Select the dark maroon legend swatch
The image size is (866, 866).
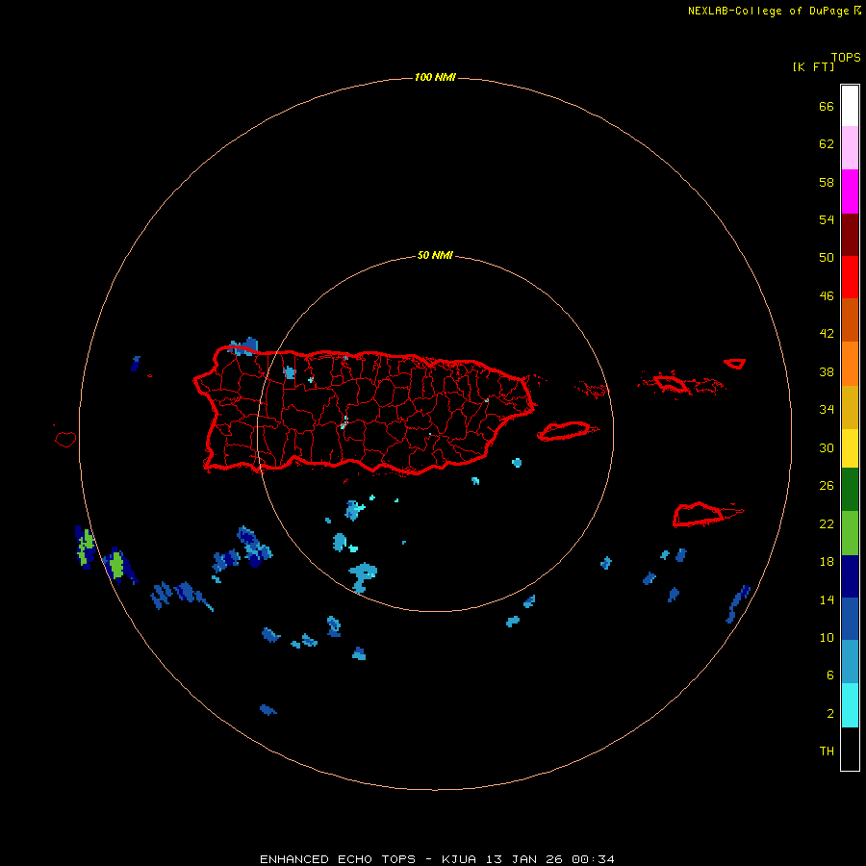(x=850, y=235)
